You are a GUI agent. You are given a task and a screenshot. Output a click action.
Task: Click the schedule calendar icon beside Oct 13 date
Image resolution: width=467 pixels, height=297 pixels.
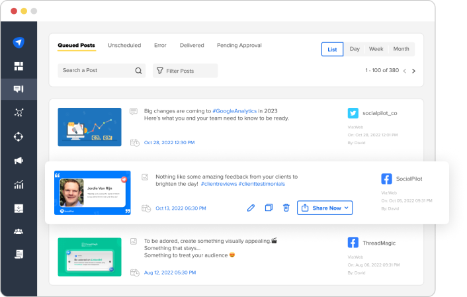pos(146,208)
